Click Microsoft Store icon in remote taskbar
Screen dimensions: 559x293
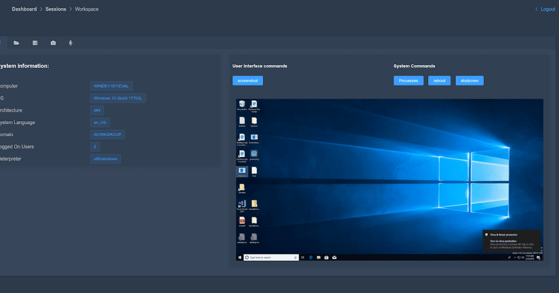[x=327, y=258]
